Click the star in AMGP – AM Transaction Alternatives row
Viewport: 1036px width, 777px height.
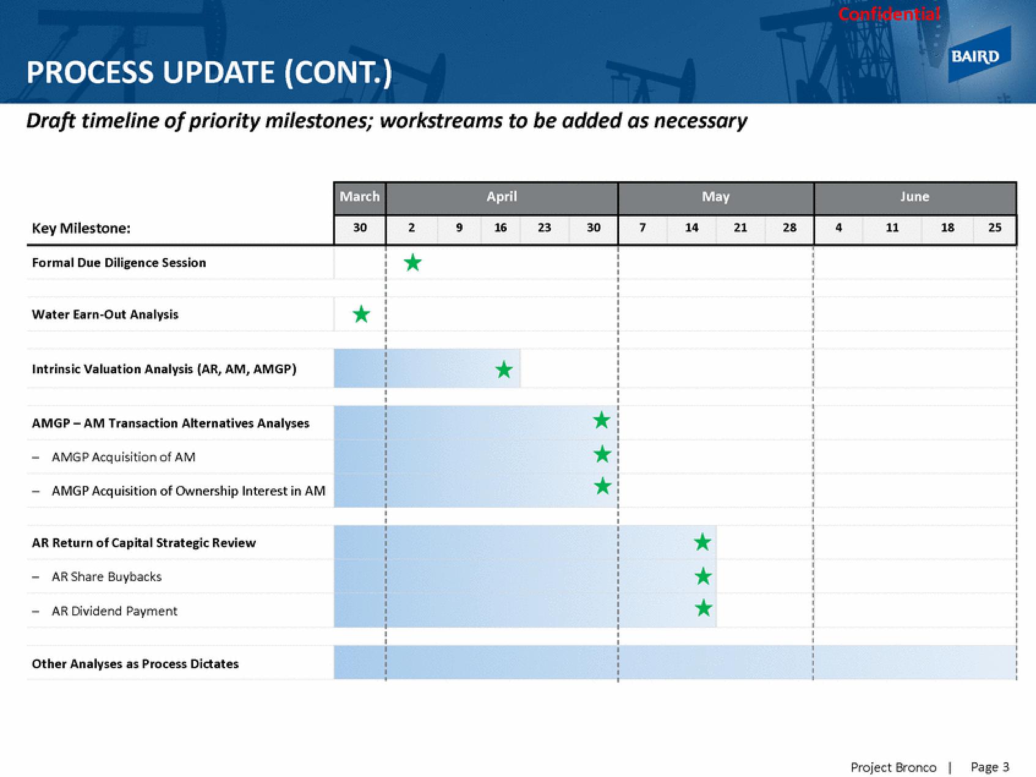click(x=602, y=420)
